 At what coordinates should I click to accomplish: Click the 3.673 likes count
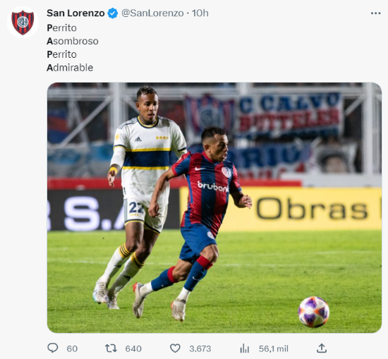[x=200, y=349]
